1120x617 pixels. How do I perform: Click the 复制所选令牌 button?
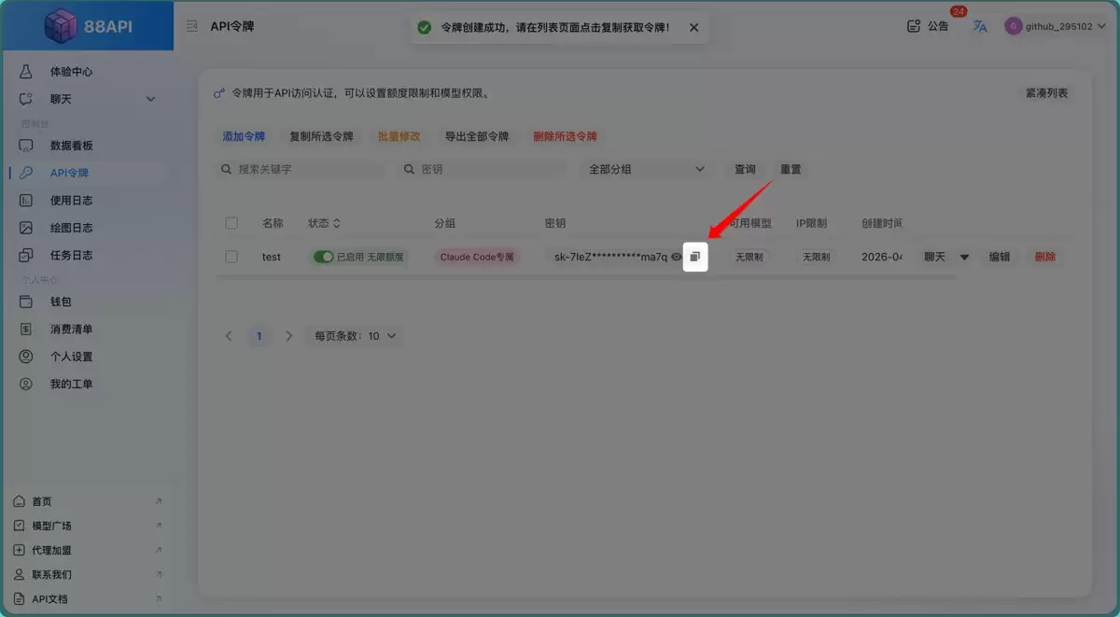click(321, 136)
